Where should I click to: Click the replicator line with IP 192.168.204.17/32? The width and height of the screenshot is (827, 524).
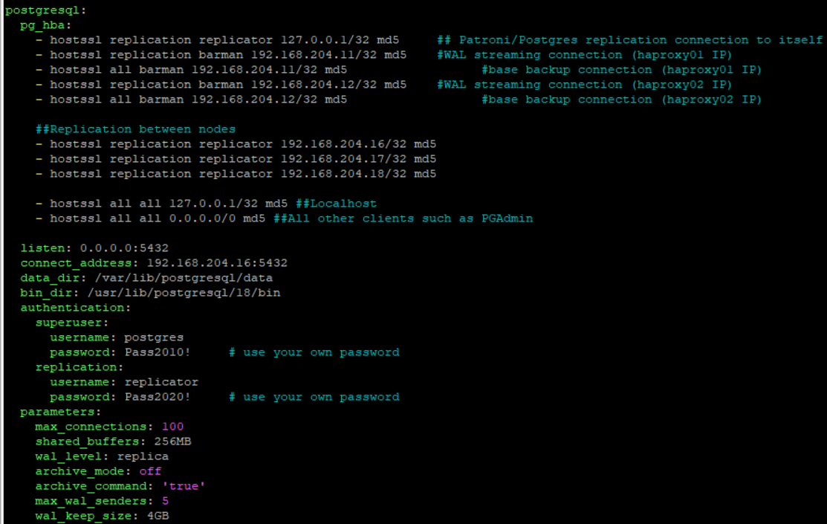click(x=243, y=159)
